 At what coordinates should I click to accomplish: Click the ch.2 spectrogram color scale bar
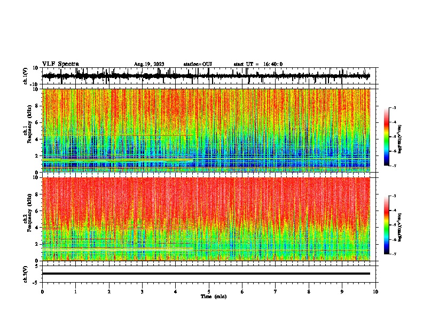point(386,225)
